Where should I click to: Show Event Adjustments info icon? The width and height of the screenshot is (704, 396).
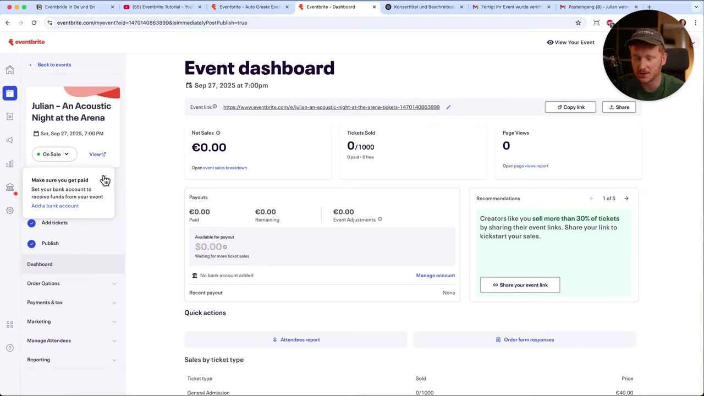[380, 219]
